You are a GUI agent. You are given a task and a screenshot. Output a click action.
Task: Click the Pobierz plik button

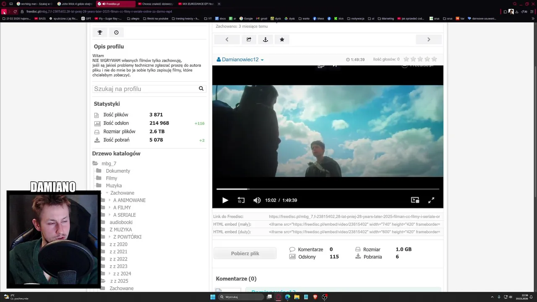245,253
